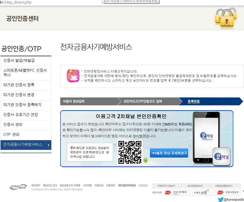
Task: Expand the 전자금융사기예방서비스 sidebar arrow
Action: coord(48,145)
